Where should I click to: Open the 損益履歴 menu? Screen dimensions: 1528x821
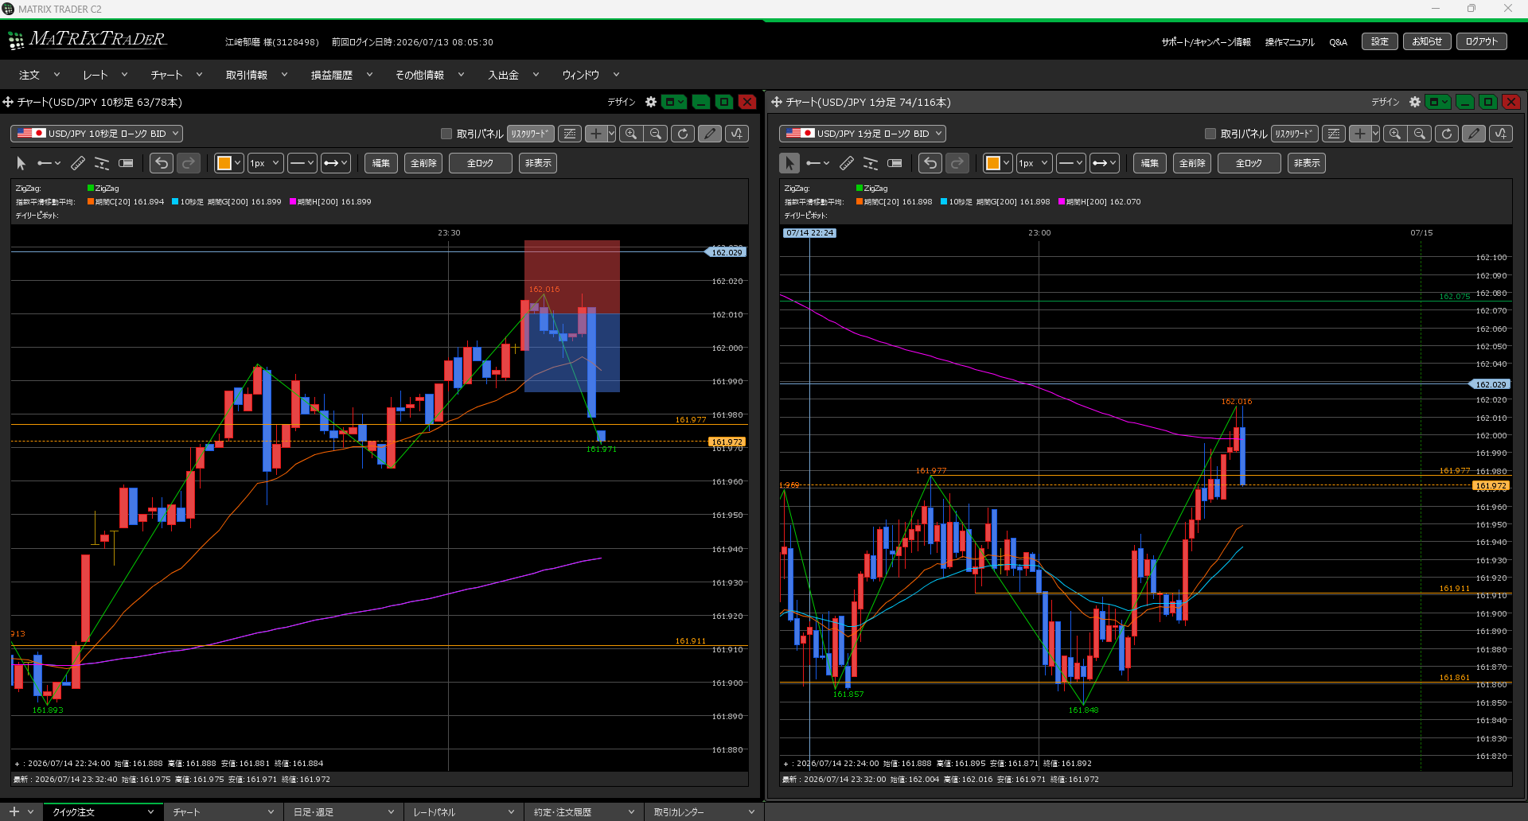341,75
